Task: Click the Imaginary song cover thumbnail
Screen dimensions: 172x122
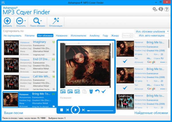Action: [11, 48]
